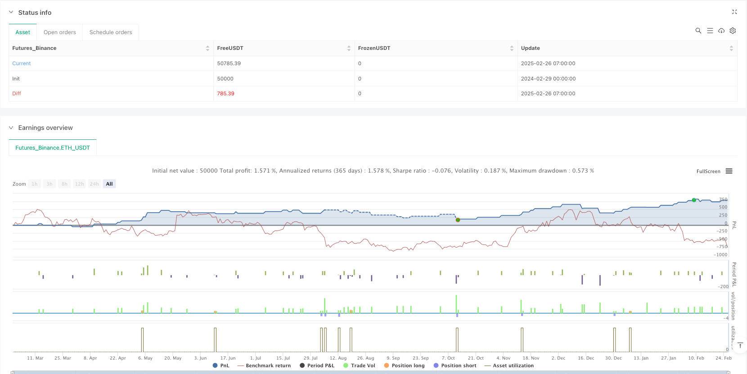The height and width of the screenshot is (374, 747).
Task: Toggle PnL series in chart legend
Action: (x=221, y=365)
